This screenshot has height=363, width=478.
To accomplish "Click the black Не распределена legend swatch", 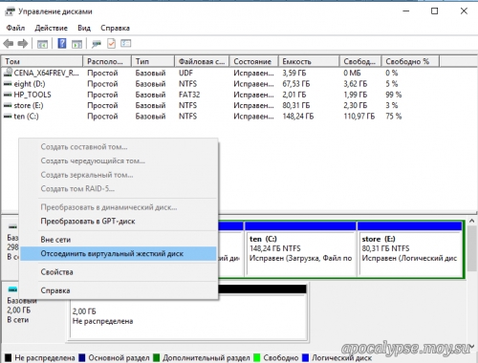I will click(x=8, y=357).
